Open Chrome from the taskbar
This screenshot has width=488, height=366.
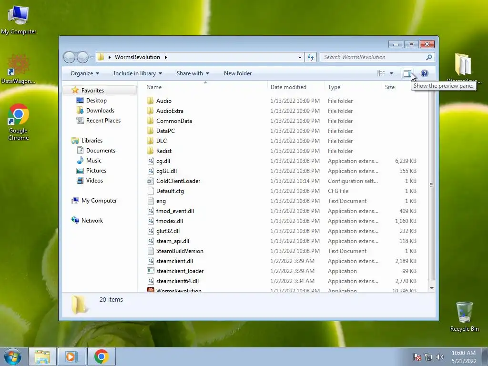click(x=101, y=356)
